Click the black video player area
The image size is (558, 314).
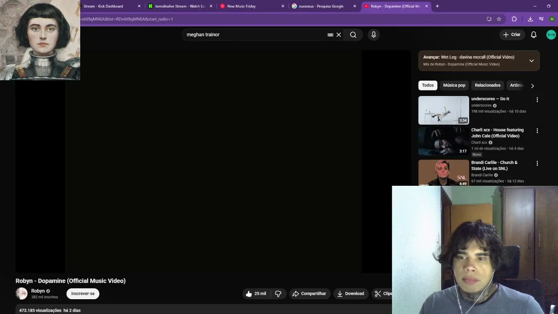coord(213,161)
